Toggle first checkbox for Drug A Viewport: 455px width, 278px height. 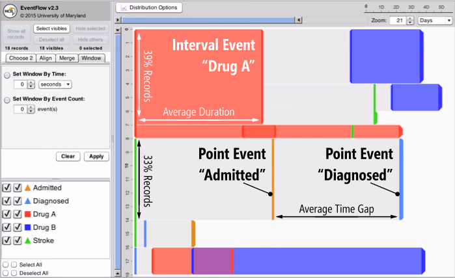[7, 214]
